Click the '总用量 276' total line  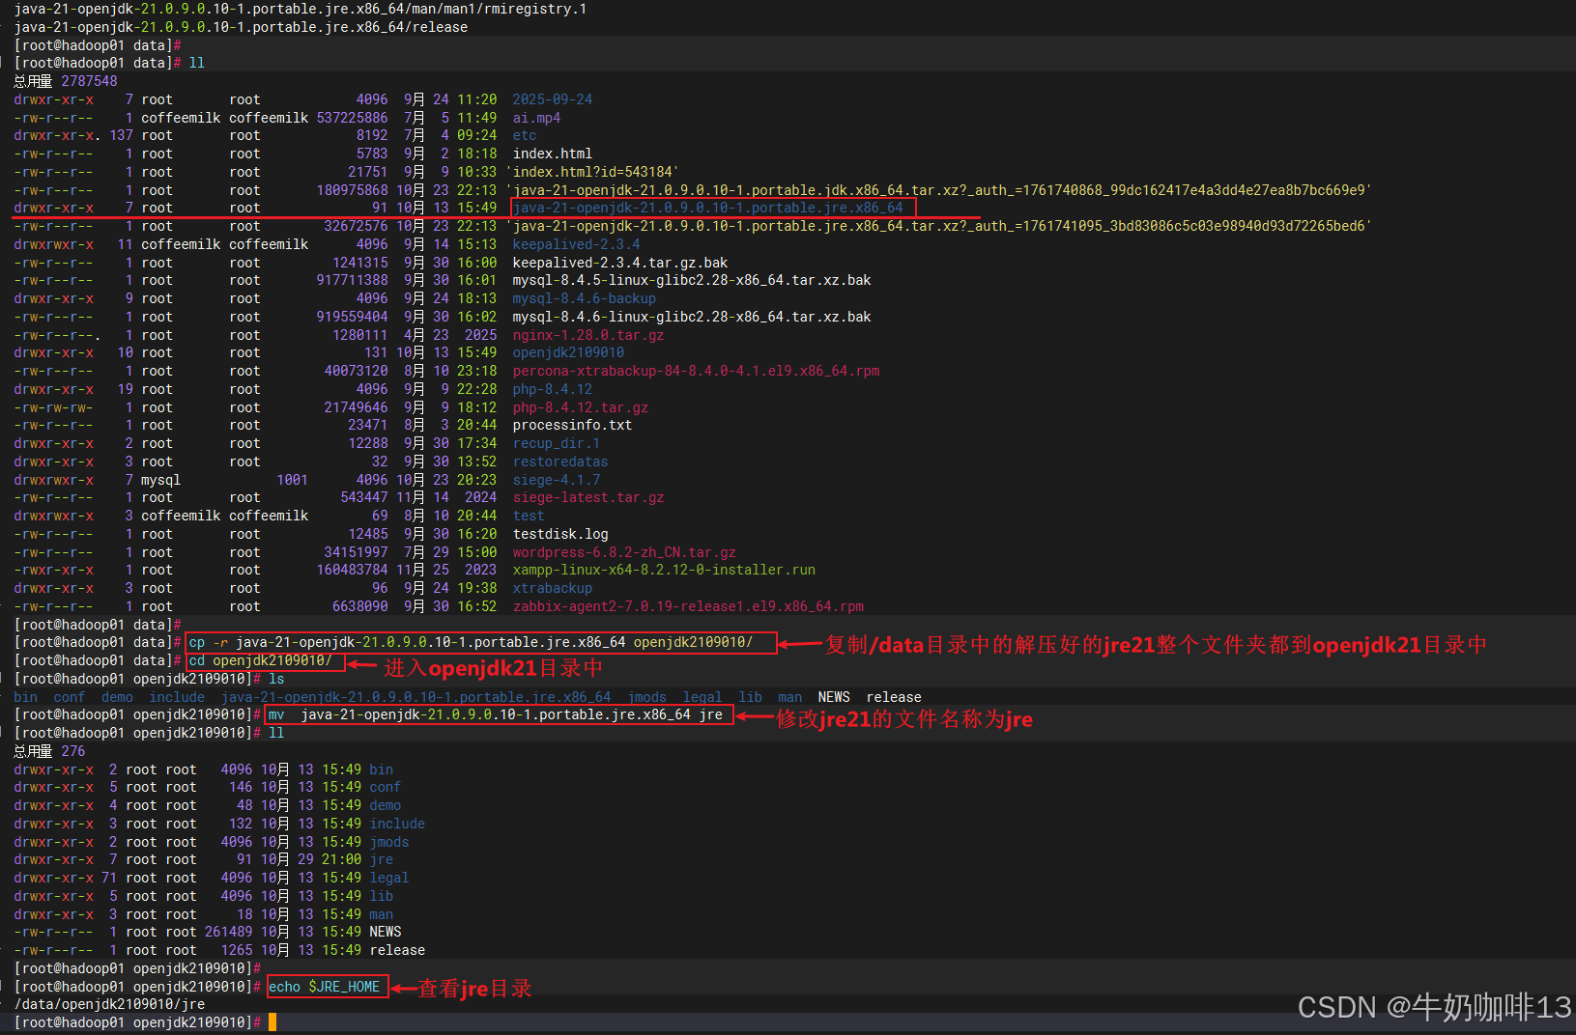click(49, 751)
